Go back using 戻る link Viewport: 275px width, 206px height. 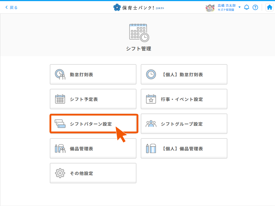click(12, 7)
